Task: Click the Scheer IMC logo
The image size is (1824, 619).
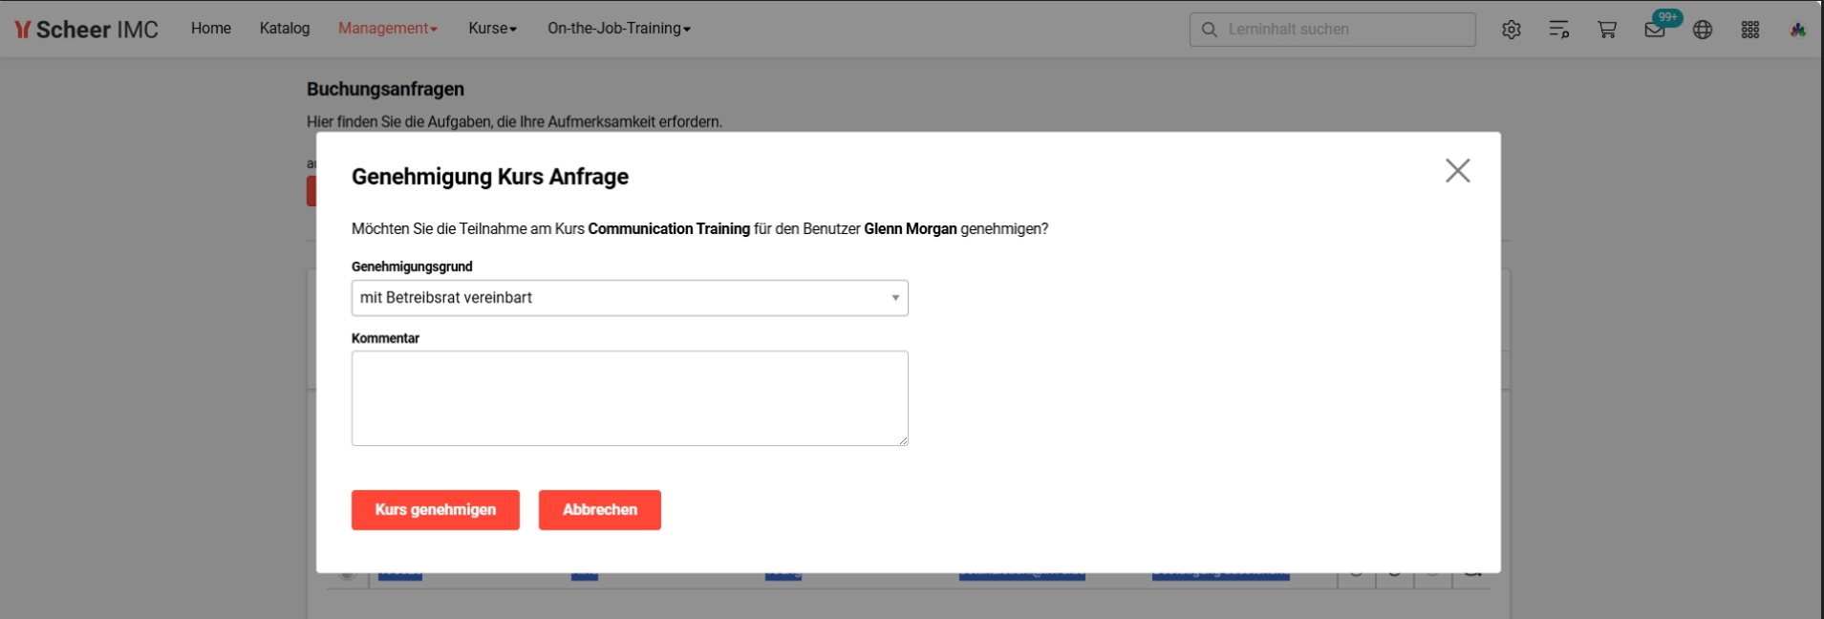Action: (x=86, y=30)
